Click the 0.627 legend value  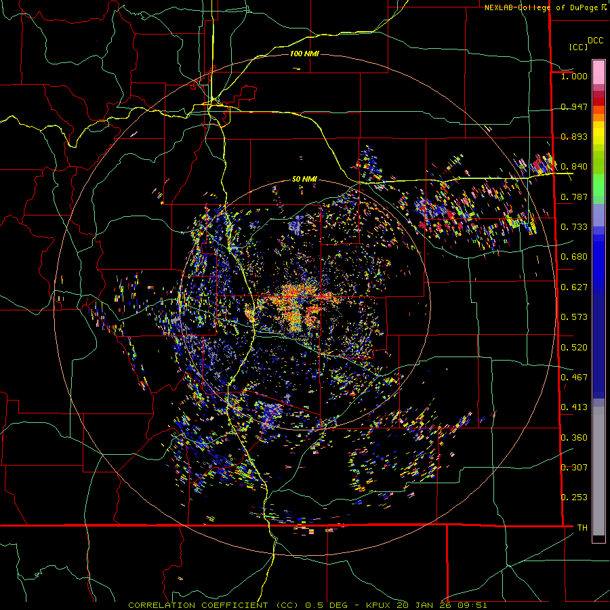[574, 287]
